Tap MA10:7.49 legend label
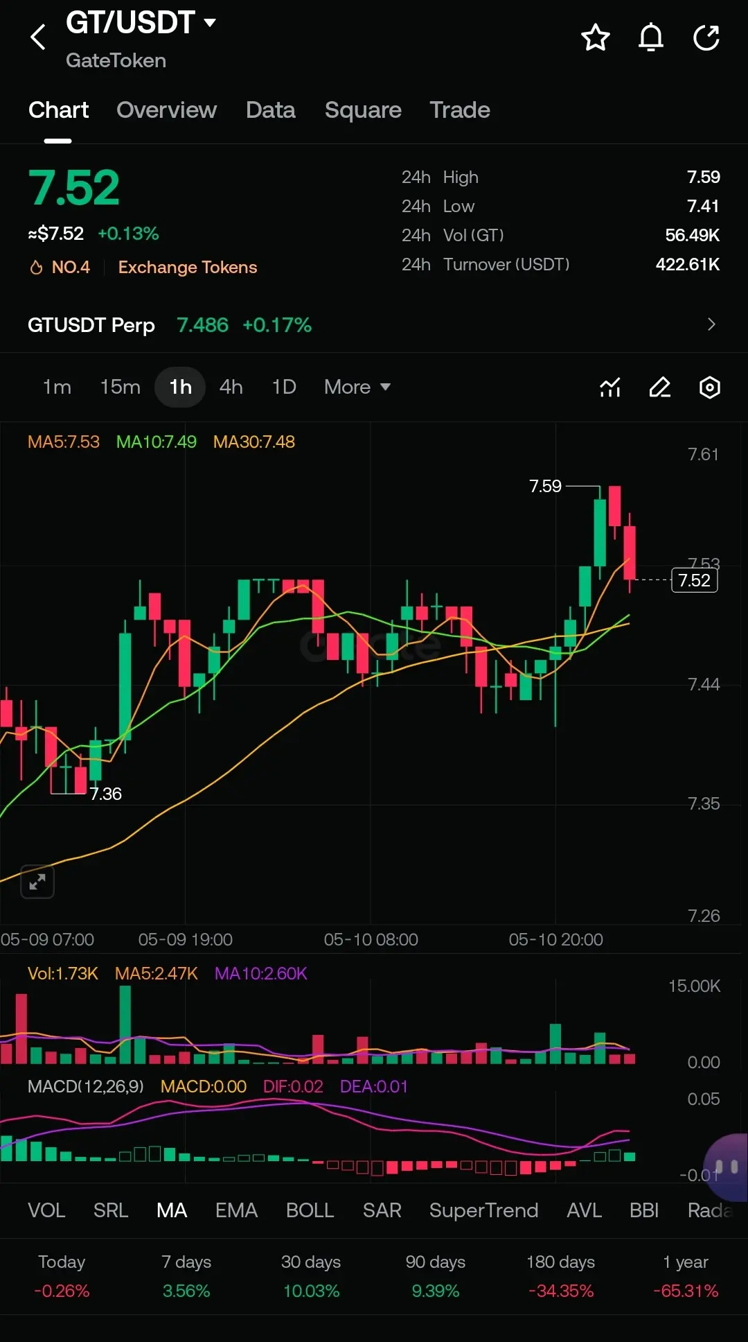The width and height of the screenshot is (748, 1342). (x=157, y=442)
